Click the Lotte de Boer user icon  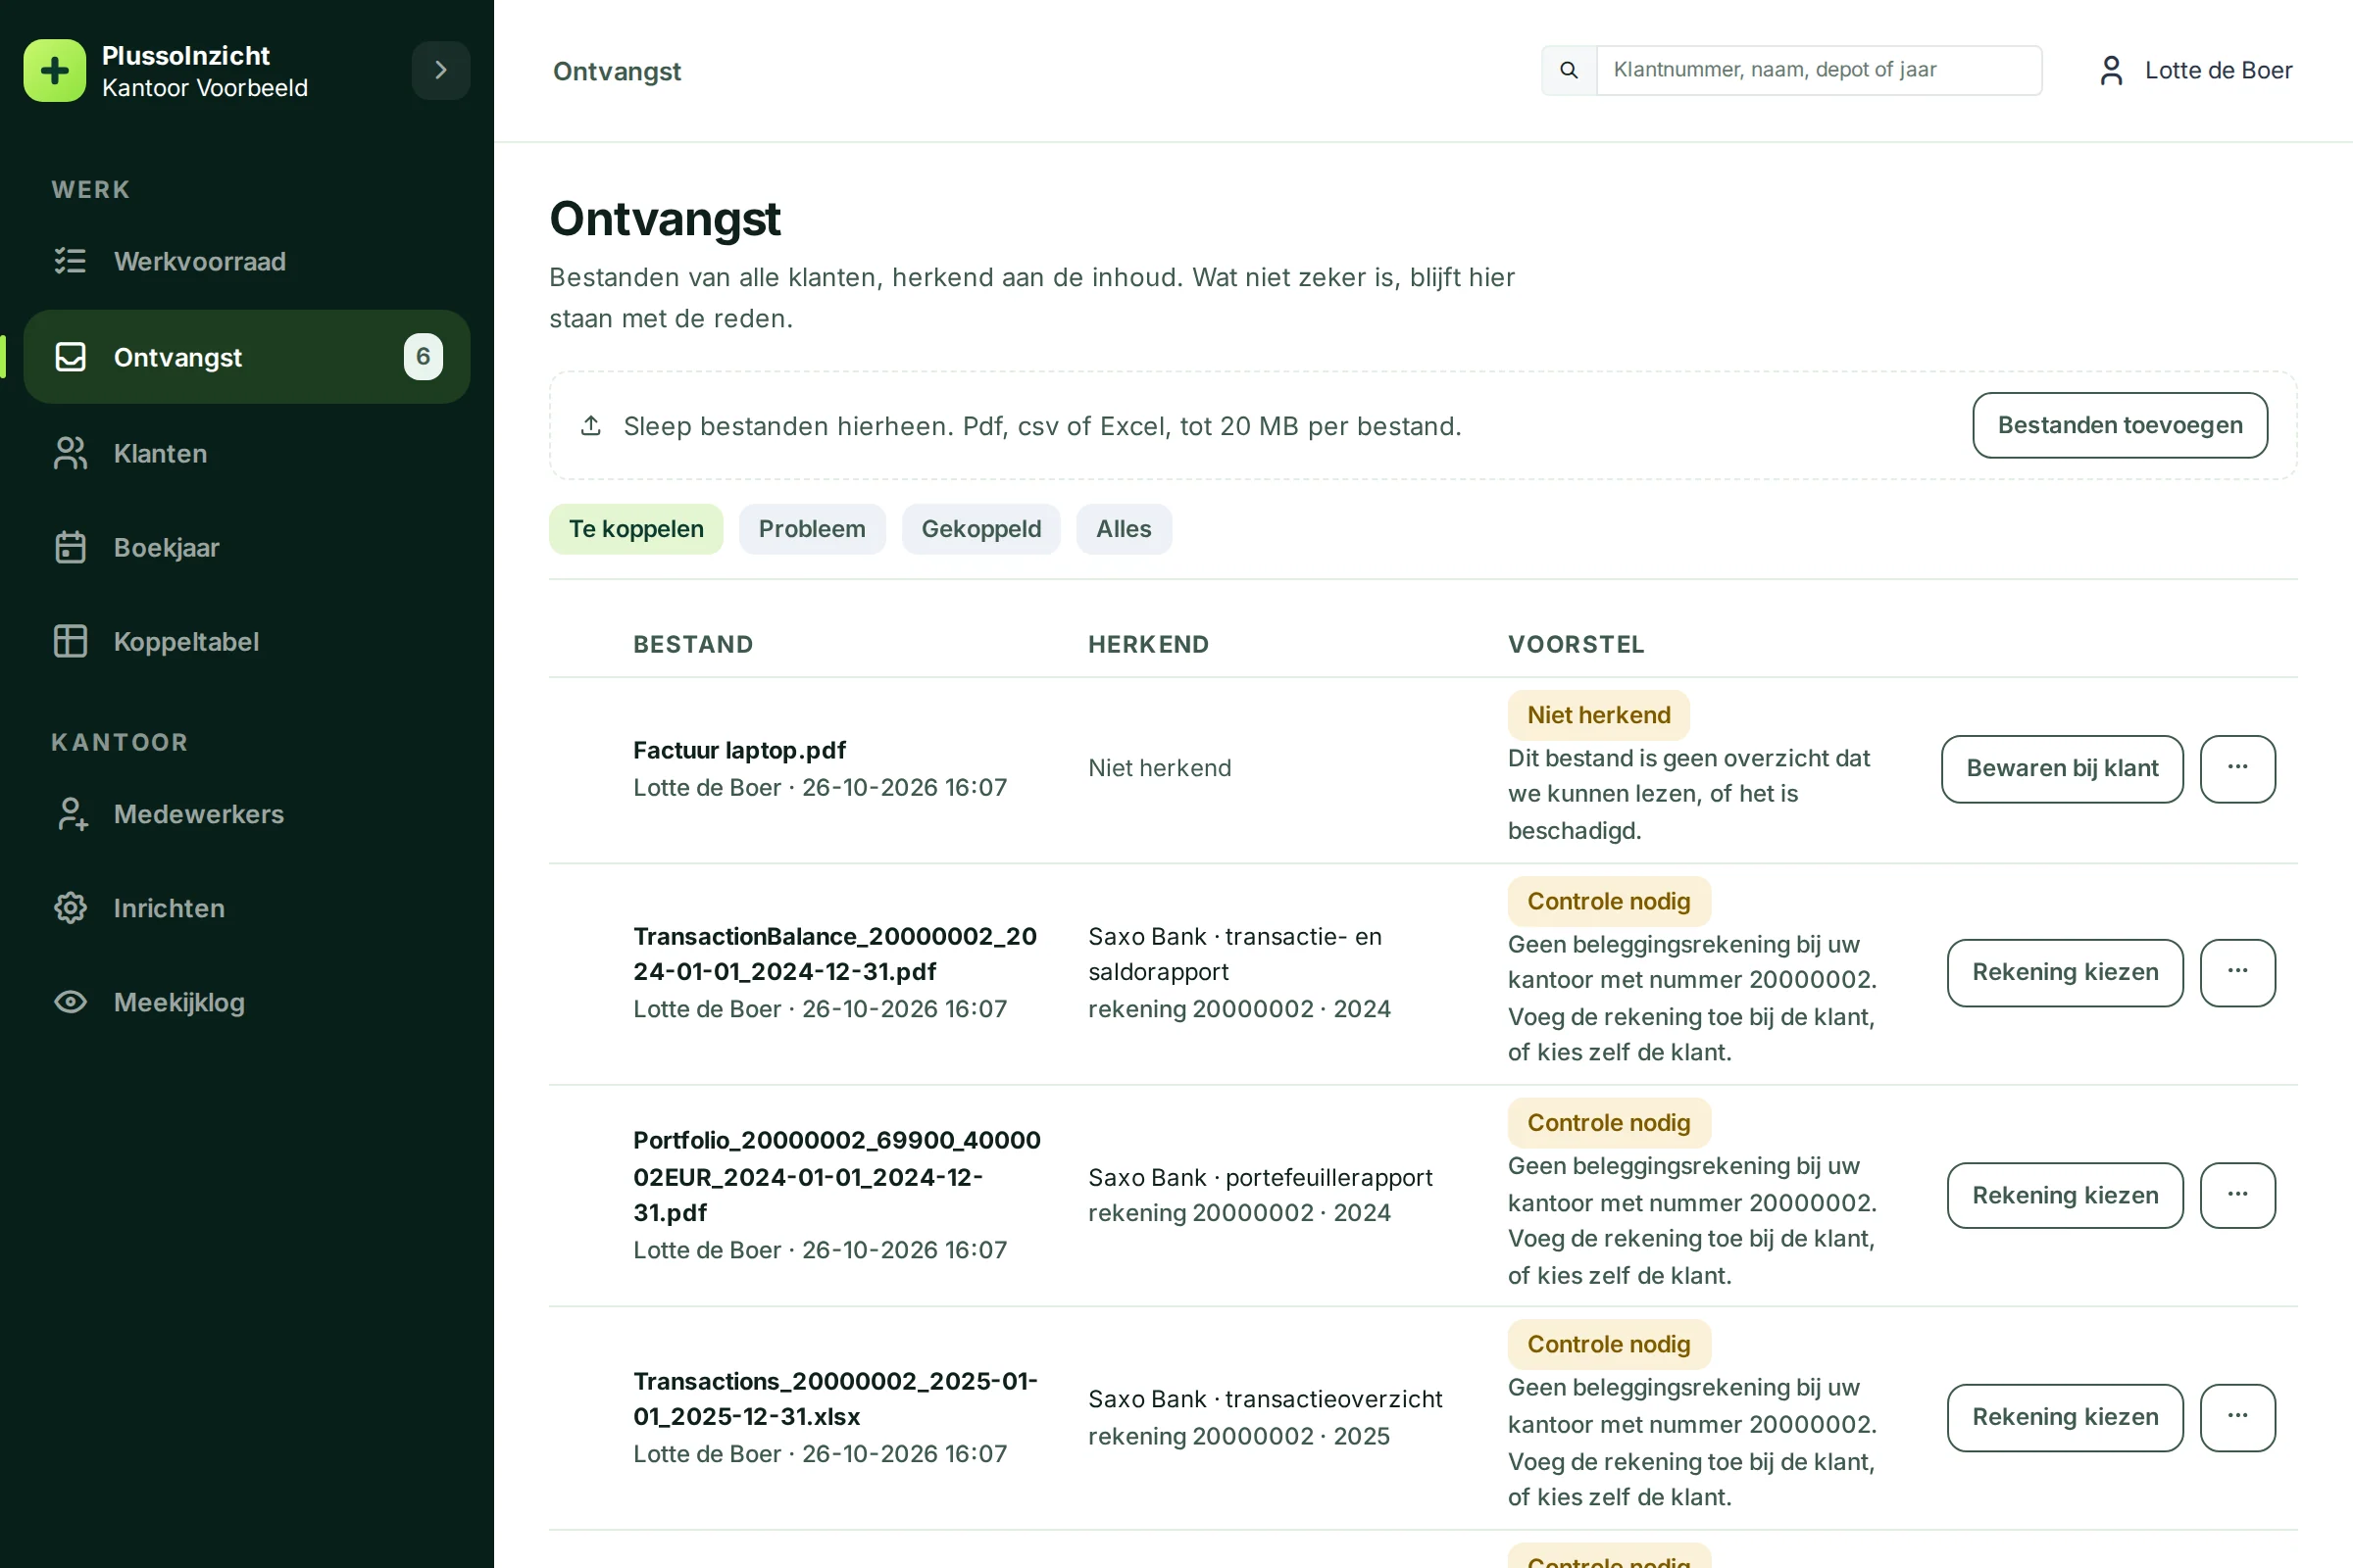tap(2111, 70)
